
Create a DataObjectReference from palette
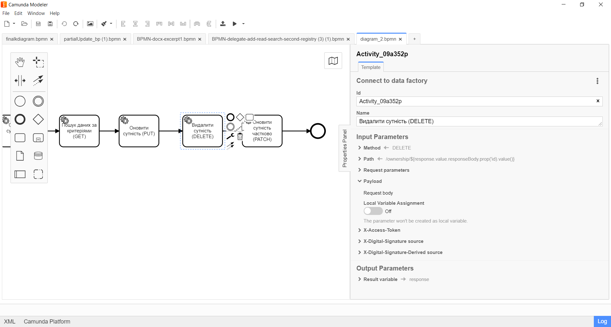point(20,156)
